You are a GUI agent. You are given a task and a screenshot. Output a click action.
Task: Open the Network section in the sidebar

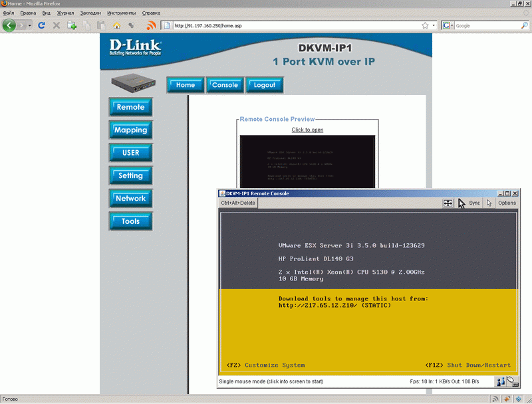(130, 198)
